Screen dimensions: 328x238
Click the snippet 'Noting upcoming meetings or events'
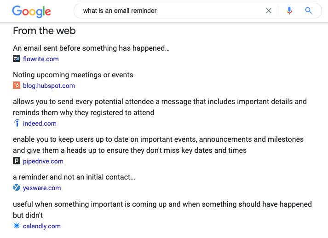73,75
